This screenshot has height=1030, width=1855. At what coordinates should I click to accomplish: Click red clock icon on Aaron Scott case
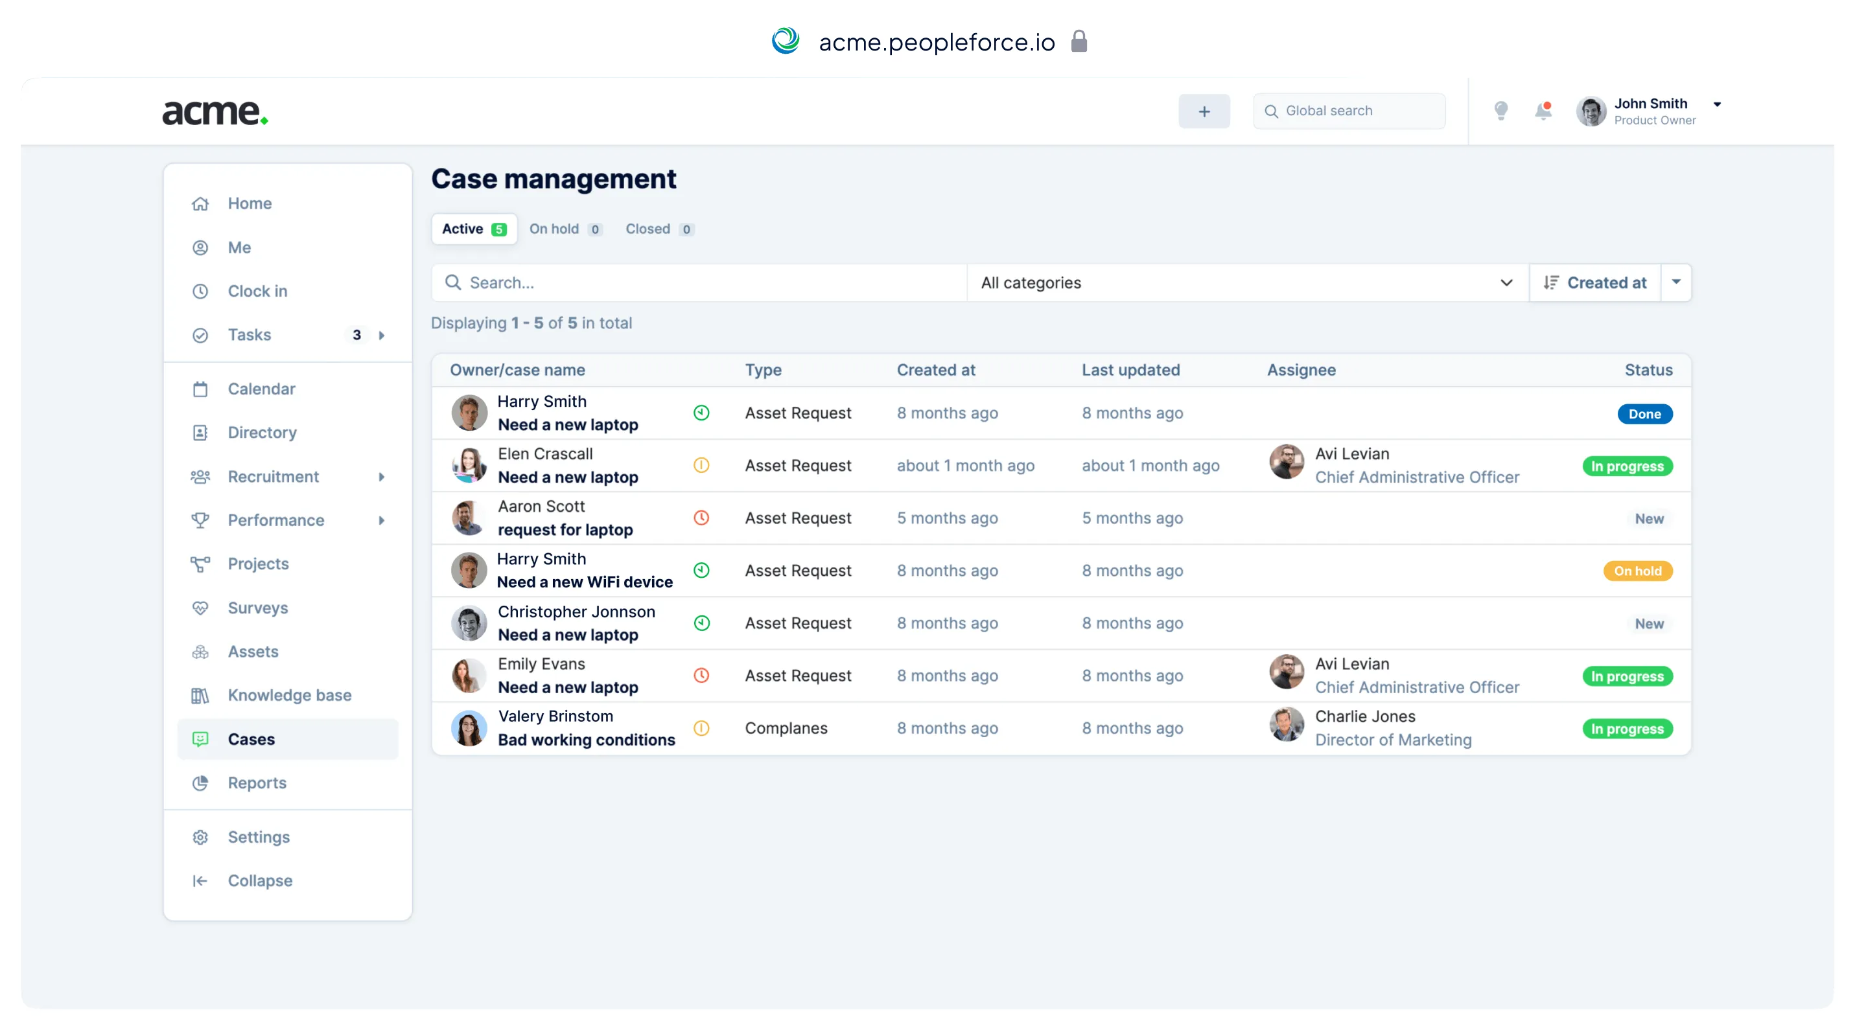(x=701, y=518)
